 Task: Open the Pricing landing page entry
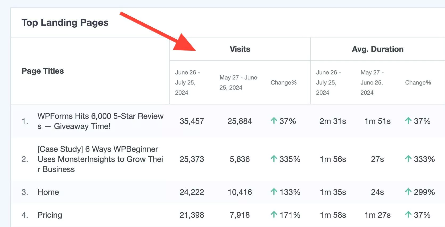point(50,215)
